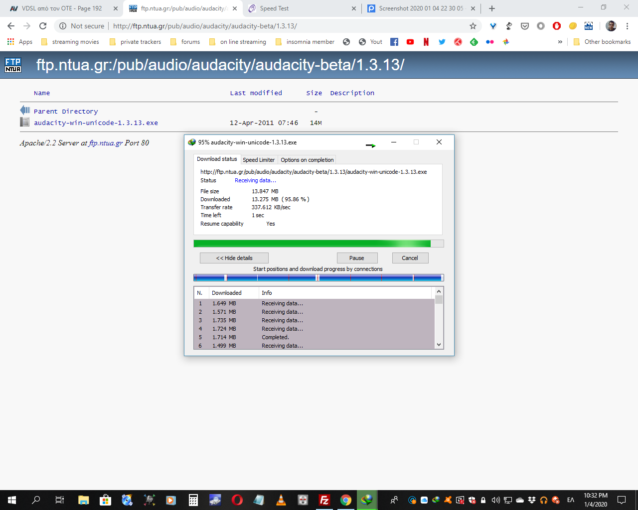Open the Flickr bookmark icon
Screen dimensions: 638x510
[490, 42]
